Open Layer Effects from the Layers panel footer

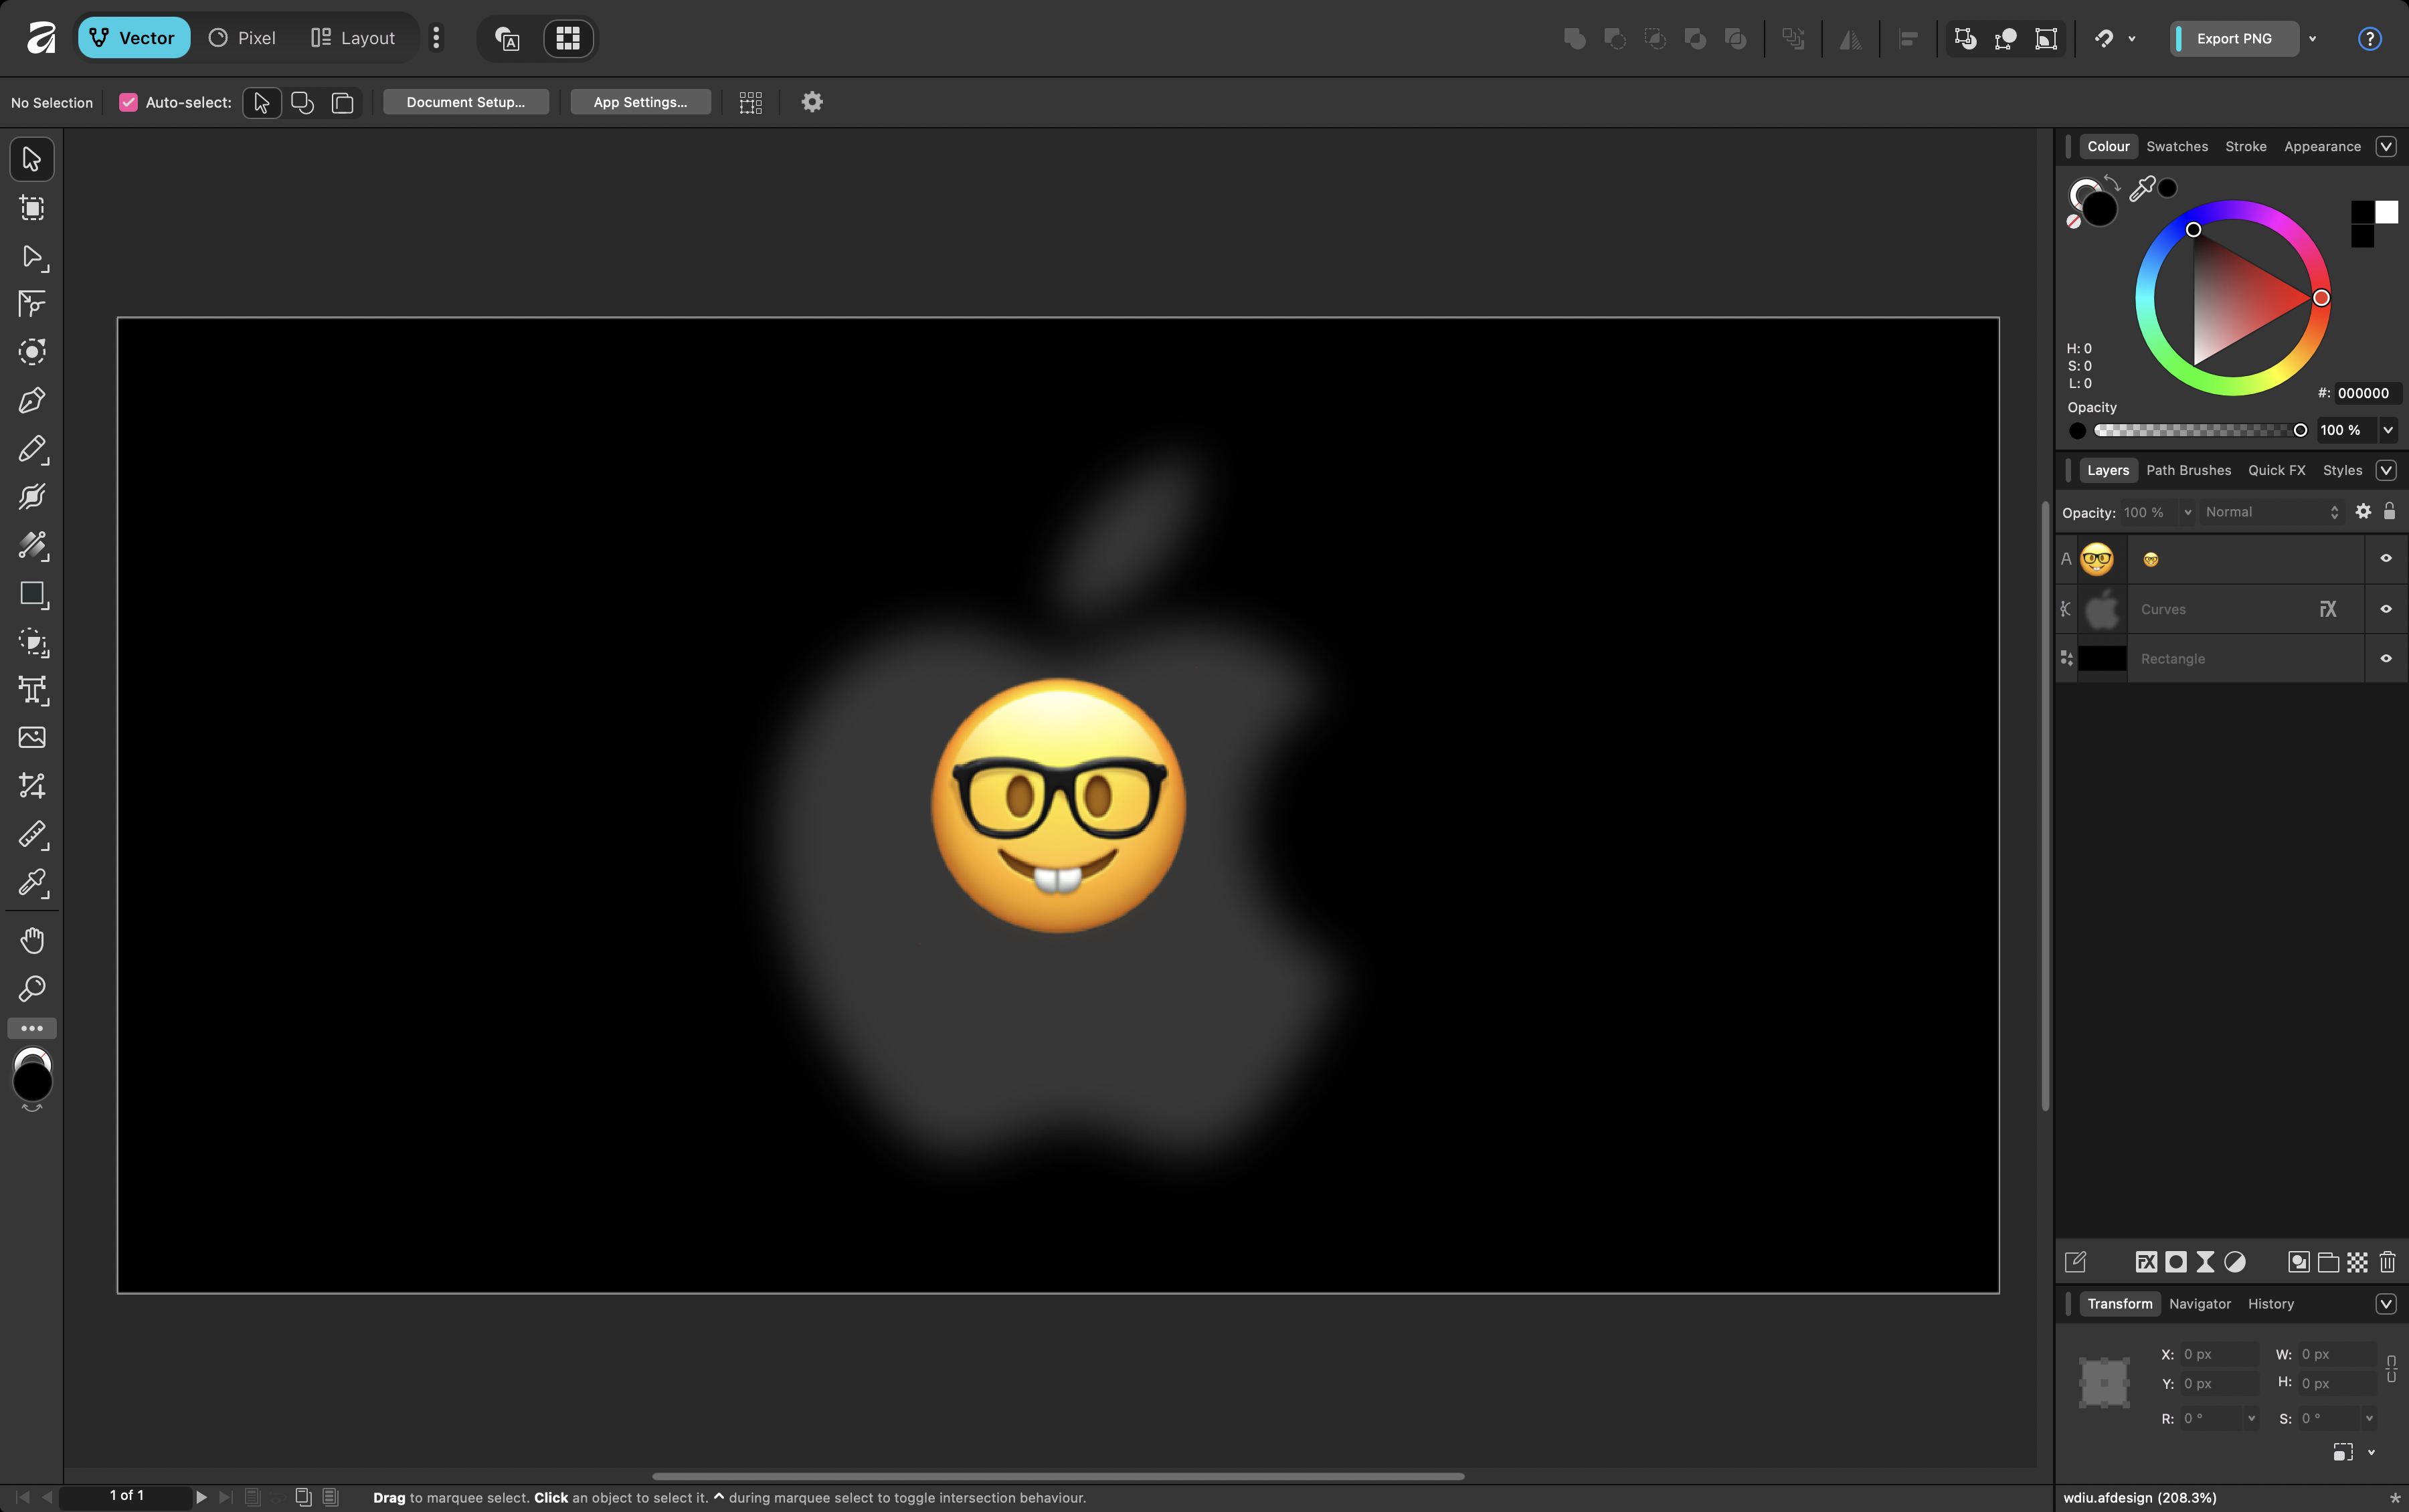[x=2145, y=1262]
